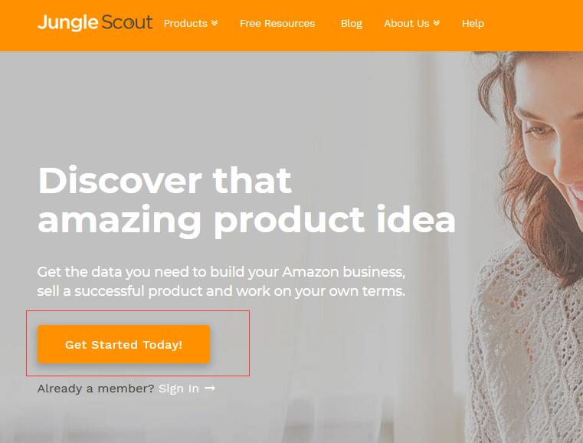583x443 pixels.
Task: Expand the Products double-chevron arrow
Action: point(215,23)
